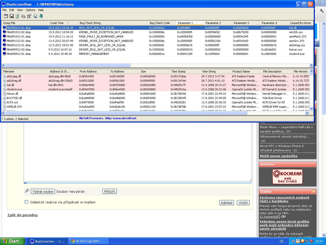Click the Find magnifier icon in toolbar
The width and height of the screenshot is (326, 245).
tap(35, 16)
